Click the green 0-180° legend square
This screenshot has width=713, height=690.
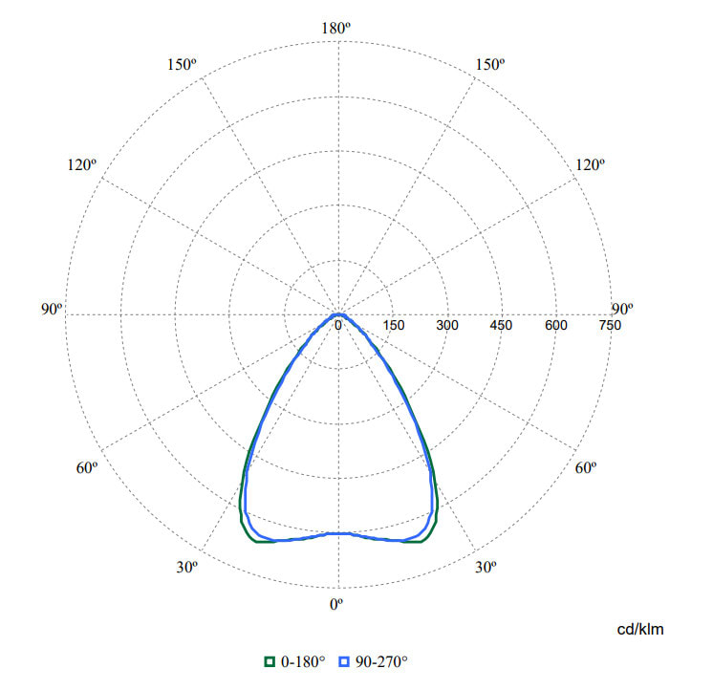pos(270,661)
